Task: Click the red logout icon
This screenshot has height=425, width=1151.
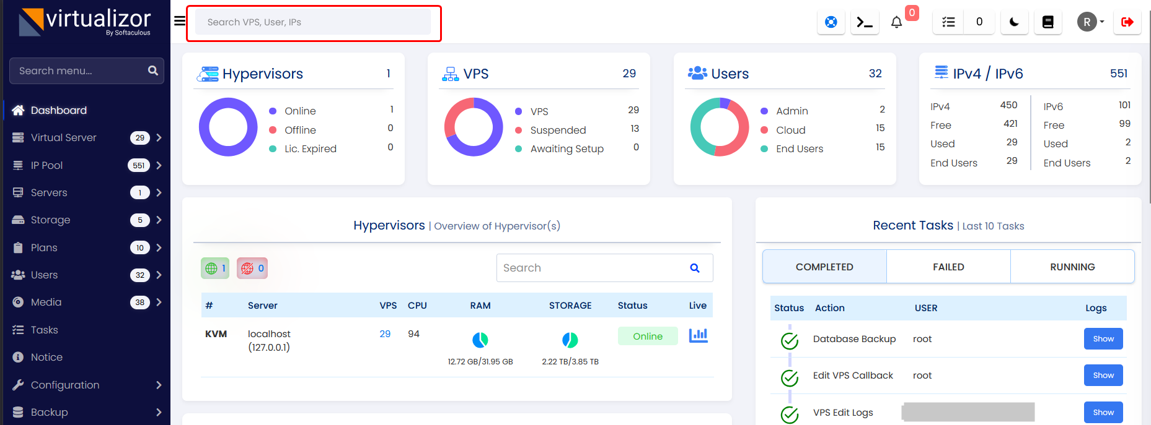Action: coord(1127,22)
